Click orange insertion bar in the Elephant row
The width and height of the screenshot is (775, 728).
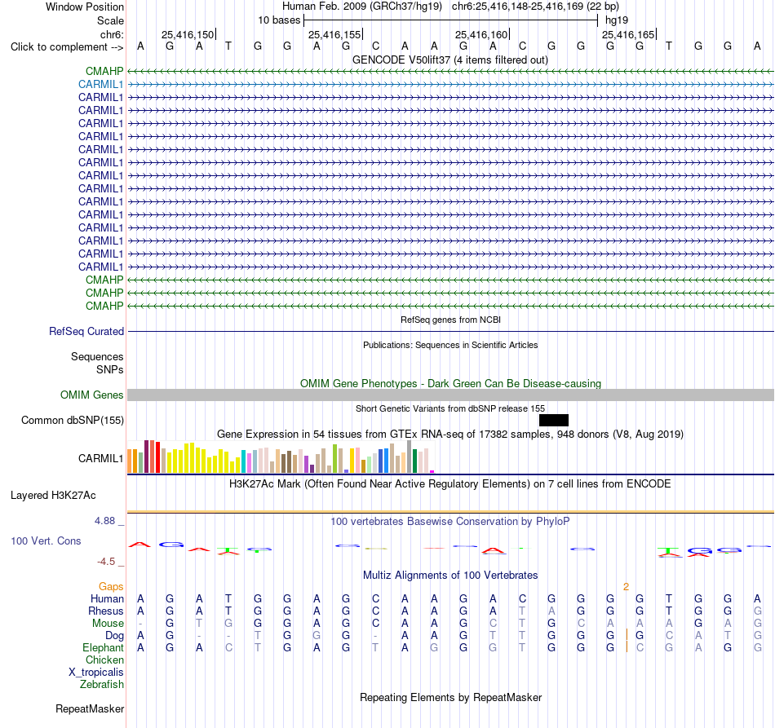point(627,647)
